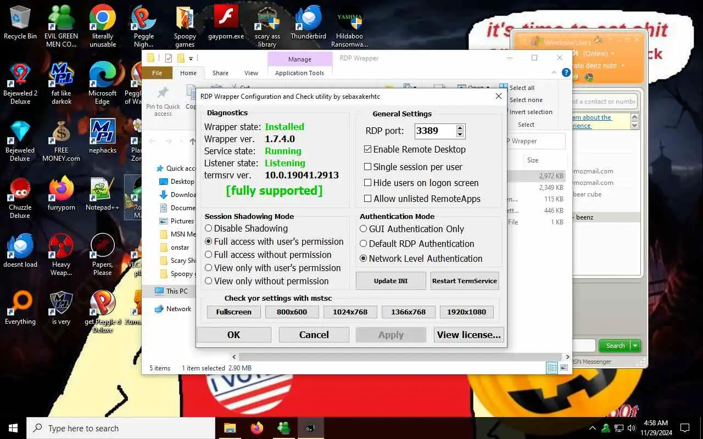703x439 pixels.
Task: Launch Notepad++ from the desktop
Action: [103, 193]
